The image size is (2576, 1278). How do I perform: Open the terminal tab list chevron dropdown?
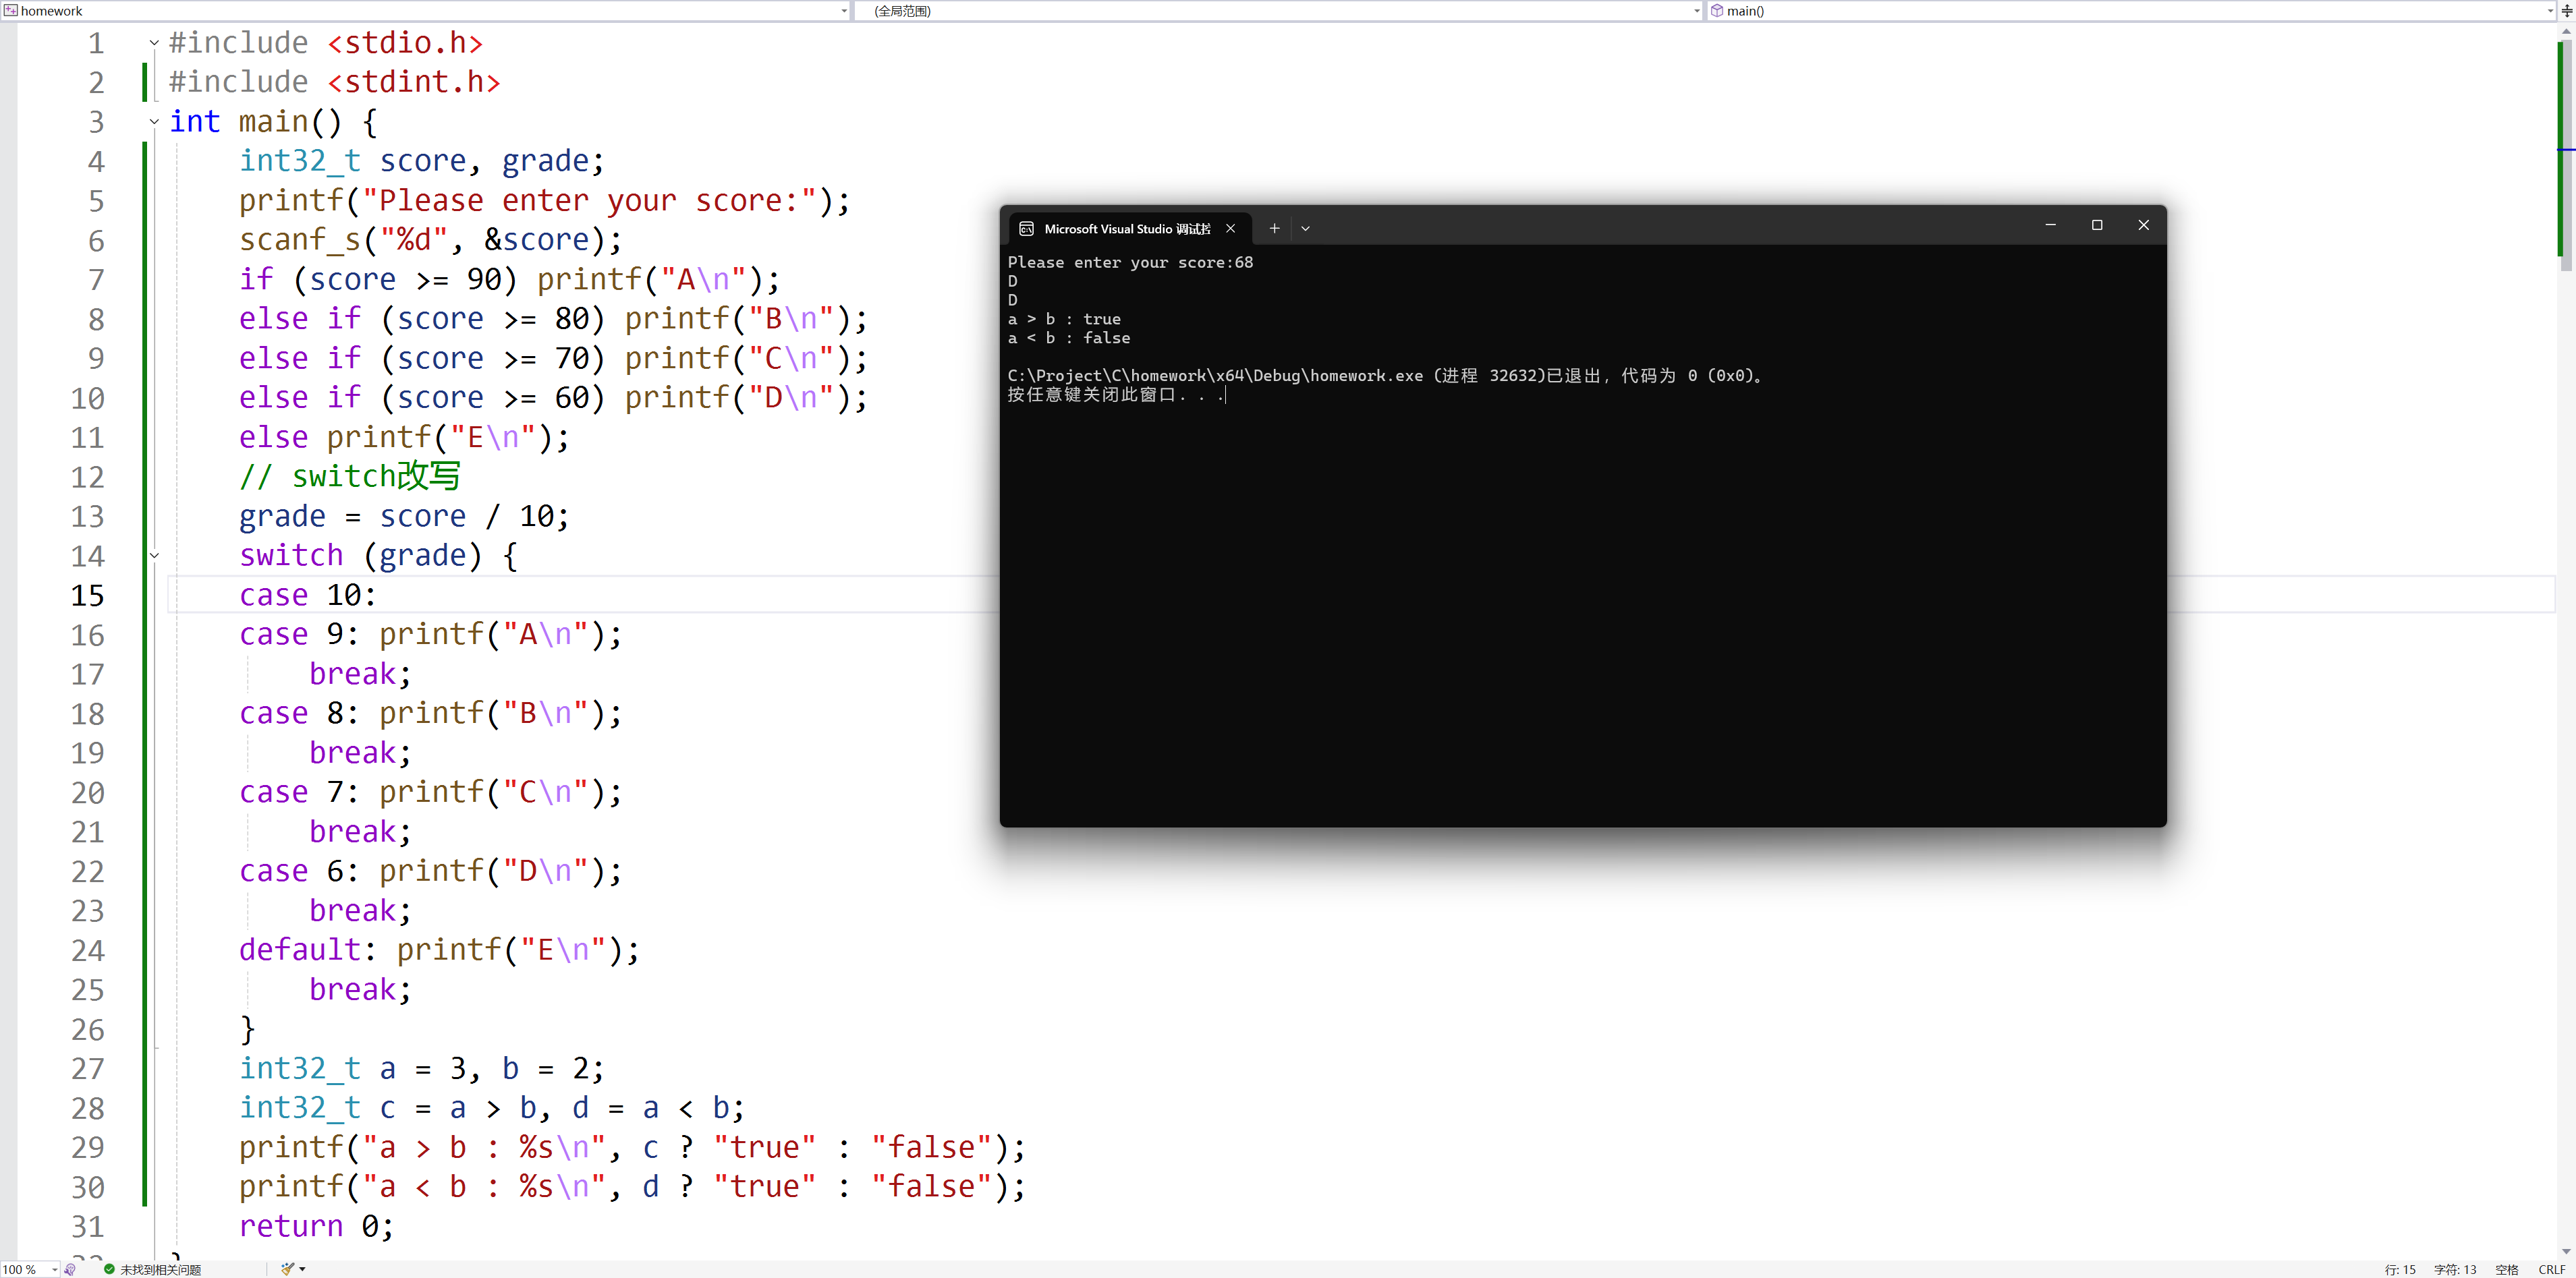(1305, 229)
